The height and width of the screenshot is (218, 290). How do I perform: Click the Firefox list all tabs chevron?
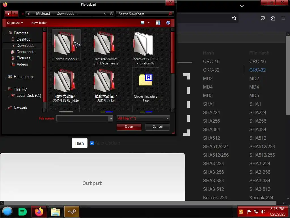242,6
